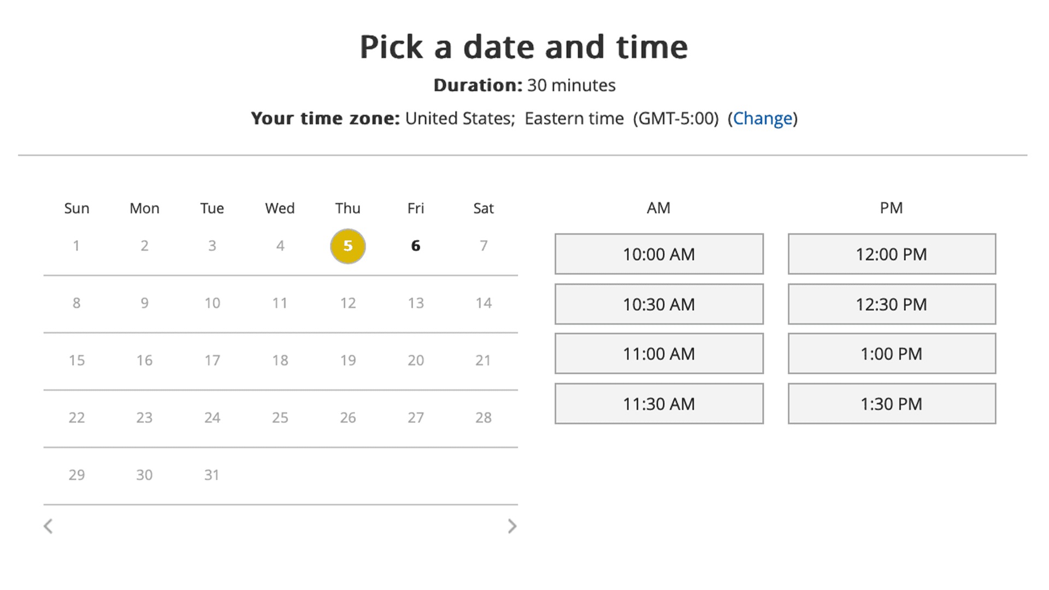The width and height of the screenshot is (1049, 590).
Task: Select the 1:30 PM time slot
Action: [892, 404]
